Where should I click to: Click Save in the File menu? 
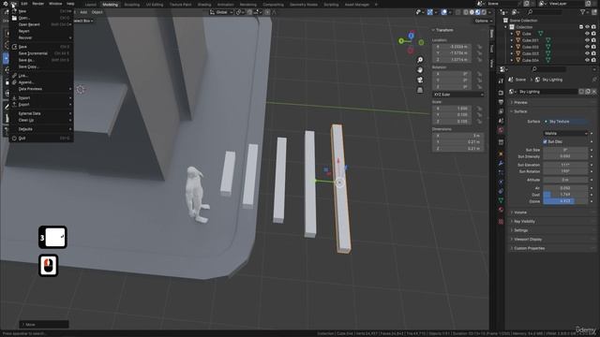tap(40, 47)
